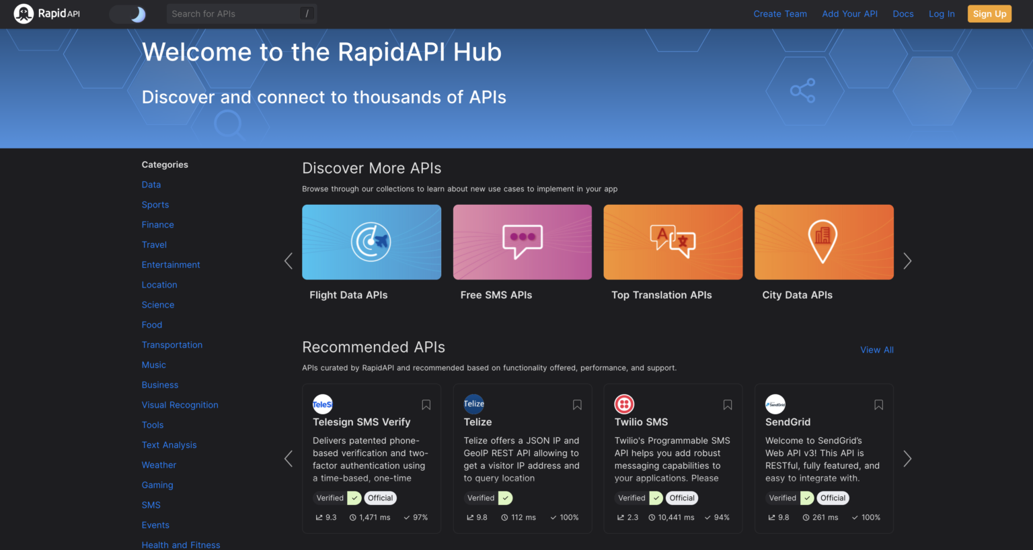The image size is (1033, 550).
Task: Select the Weather category
Action: pos(159,464)
